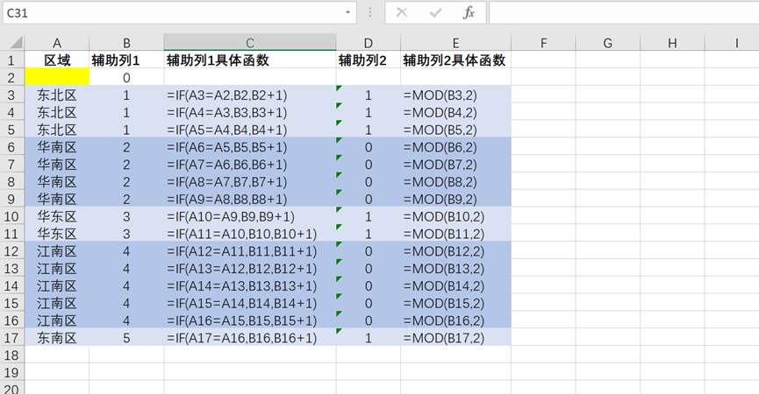Click '东南区' in row 17

(x=57, y=337)
